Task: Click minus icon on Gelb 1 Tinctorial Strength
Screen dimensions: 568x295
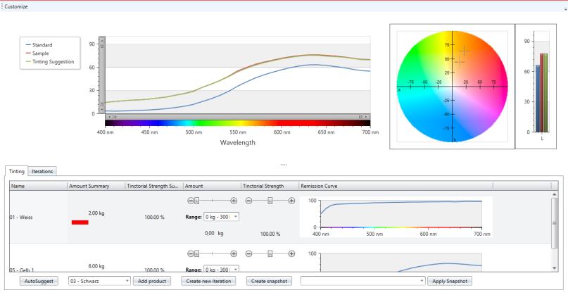Action: (x=248, y=253)
